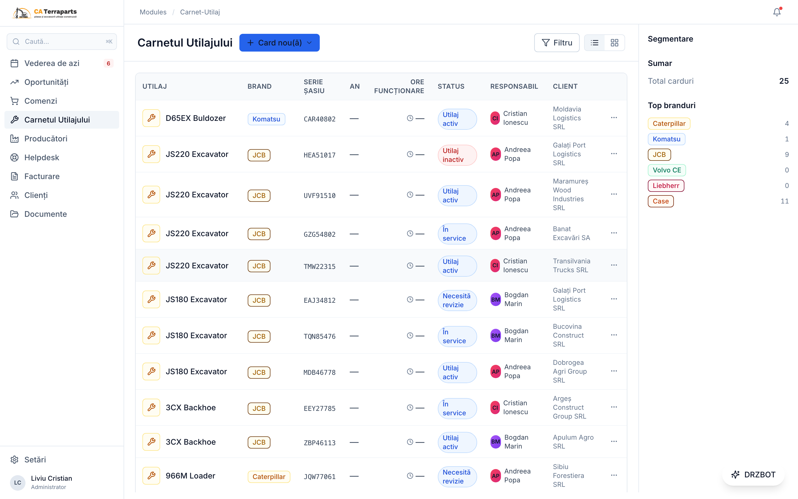Image resolution: width=798 pixels, height=499 pixels.
Task: Click wrench icon of HEA51017 row
Action: click(151, 154)
